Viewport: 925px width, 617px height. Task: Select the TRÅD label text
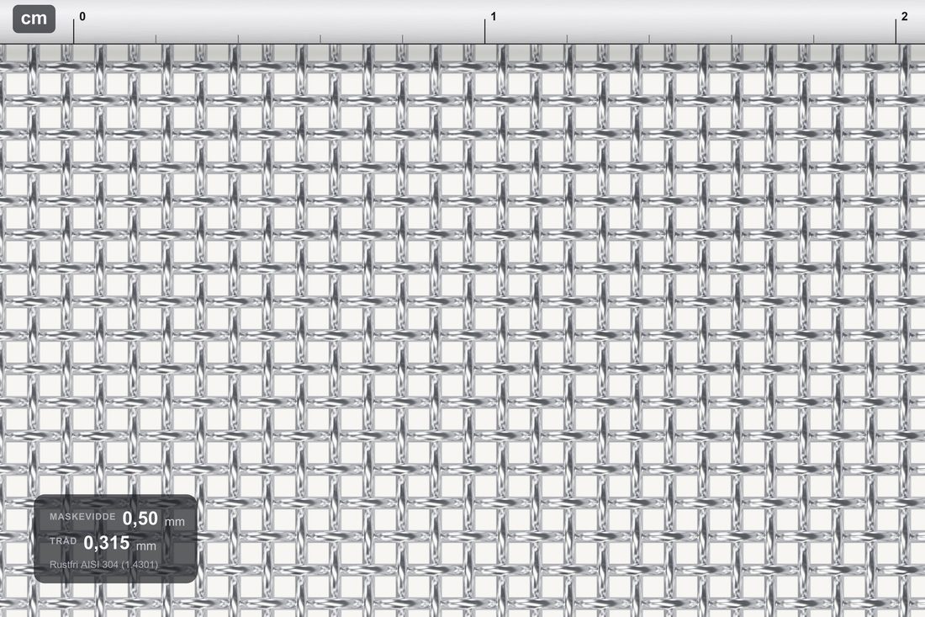(63, 541)
